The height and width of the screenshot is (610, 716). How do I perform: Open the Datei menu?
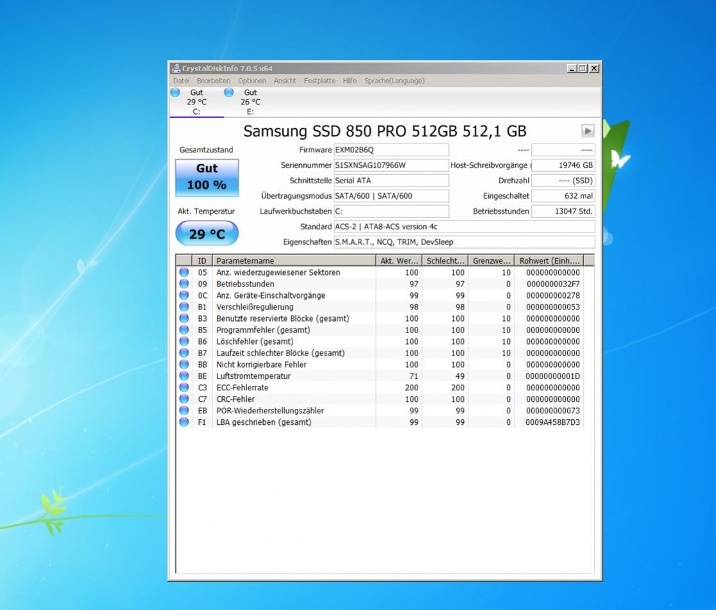pyautogui.click(x=182, y=81)
